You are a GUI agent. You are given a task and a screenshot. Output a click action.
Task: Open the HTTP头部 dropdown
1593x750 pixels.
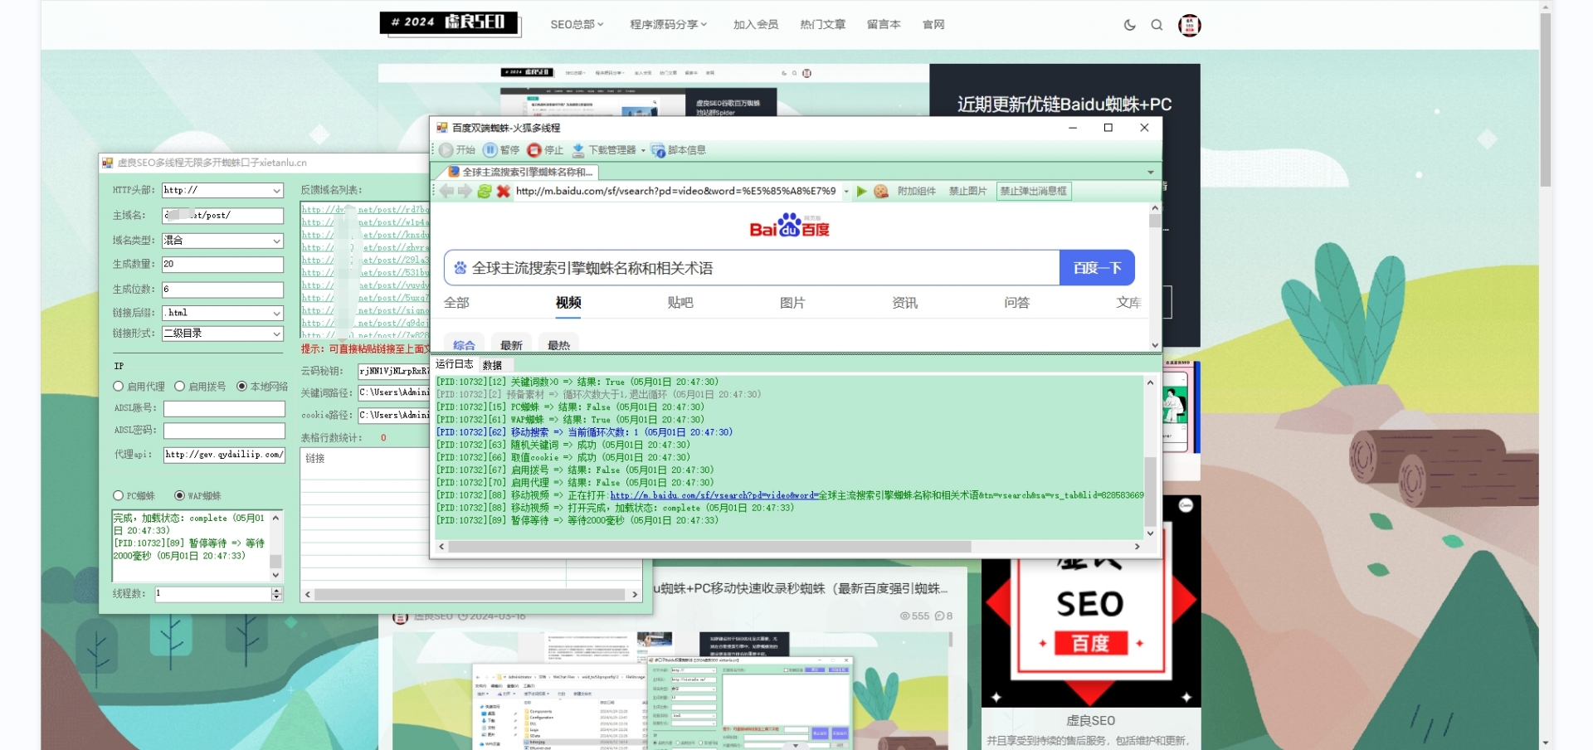tap(276, 191)
